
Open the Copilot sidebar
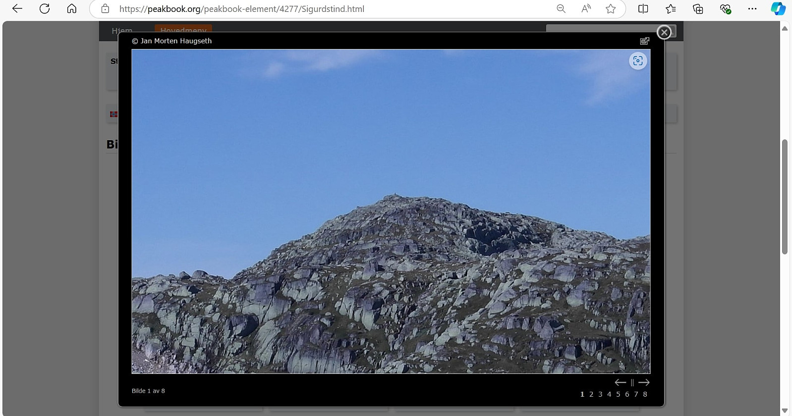pyautogui.click(x=778, y=8)
